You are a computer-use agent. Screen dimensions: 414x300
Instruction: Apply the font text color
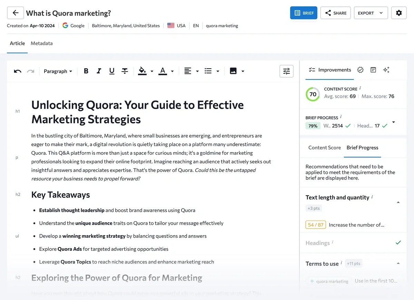[163, 71]
